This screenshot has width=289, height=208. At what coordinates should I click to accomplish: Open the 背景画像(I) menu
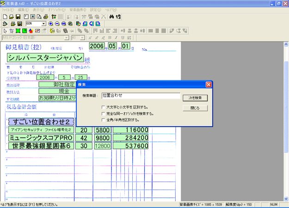pos(78,10)
